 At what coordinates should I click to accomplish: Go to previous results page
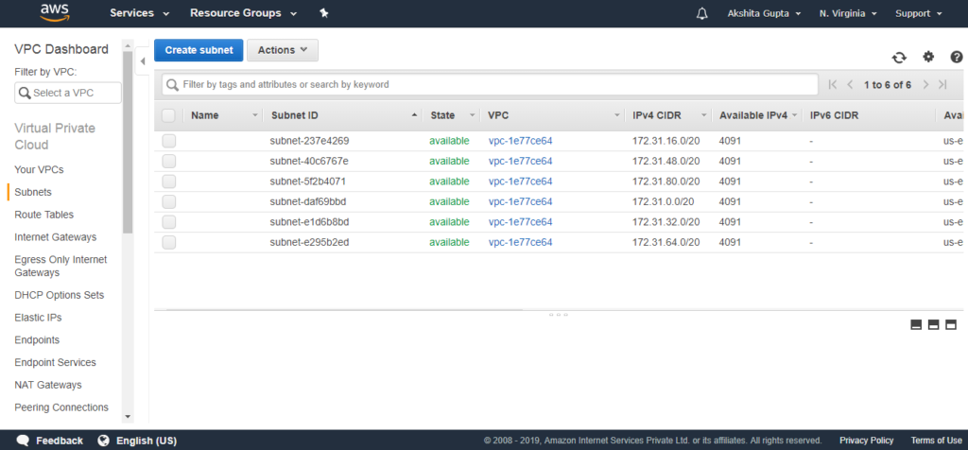click(x=850, y=84)
